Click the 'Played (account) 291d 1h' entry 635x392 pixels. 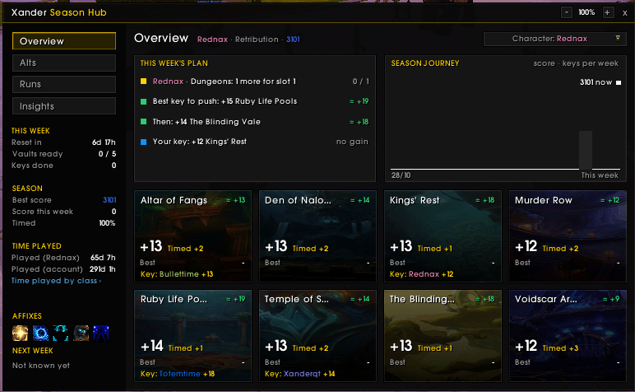point(63,269)
